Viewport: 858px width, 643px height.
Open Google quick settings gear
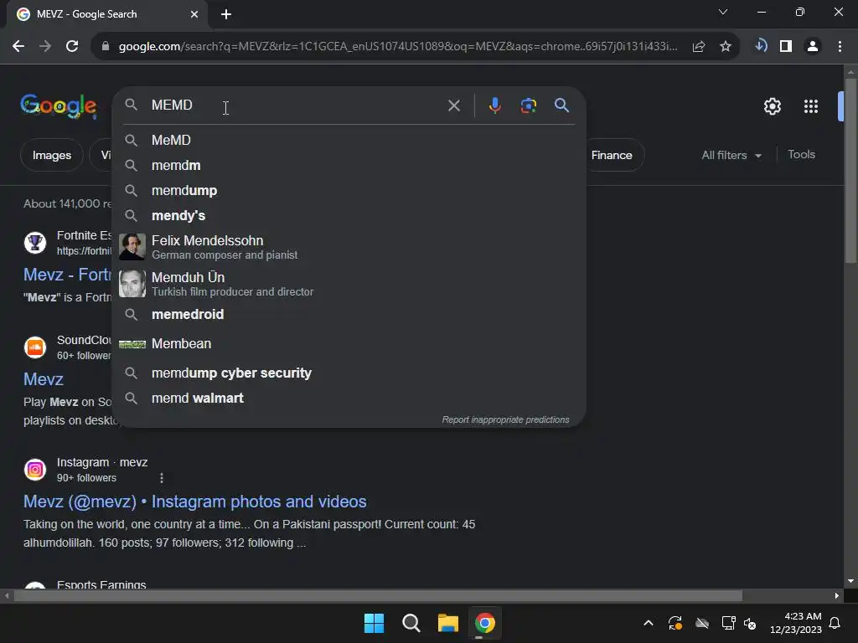point(772,106)
